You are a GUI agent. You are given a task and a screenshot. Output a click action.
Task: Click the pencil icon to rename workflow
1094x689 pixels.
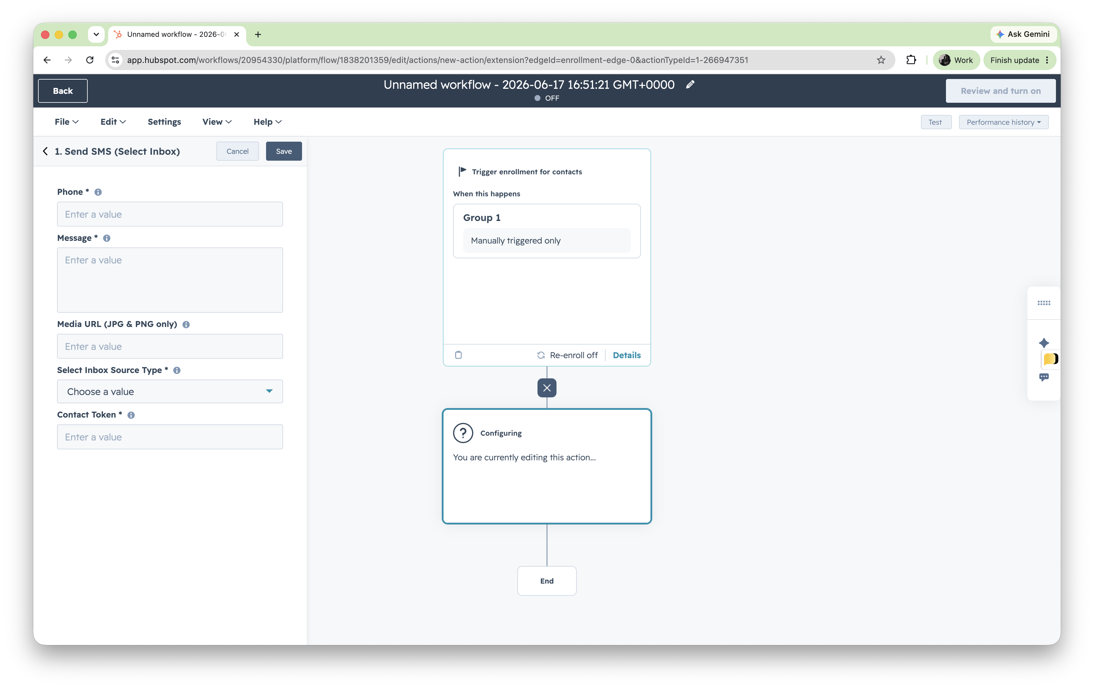(690, 84)
